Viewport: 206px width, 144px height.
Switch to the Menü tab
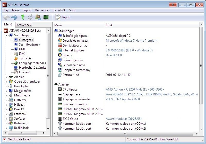[x=8, y=24]
